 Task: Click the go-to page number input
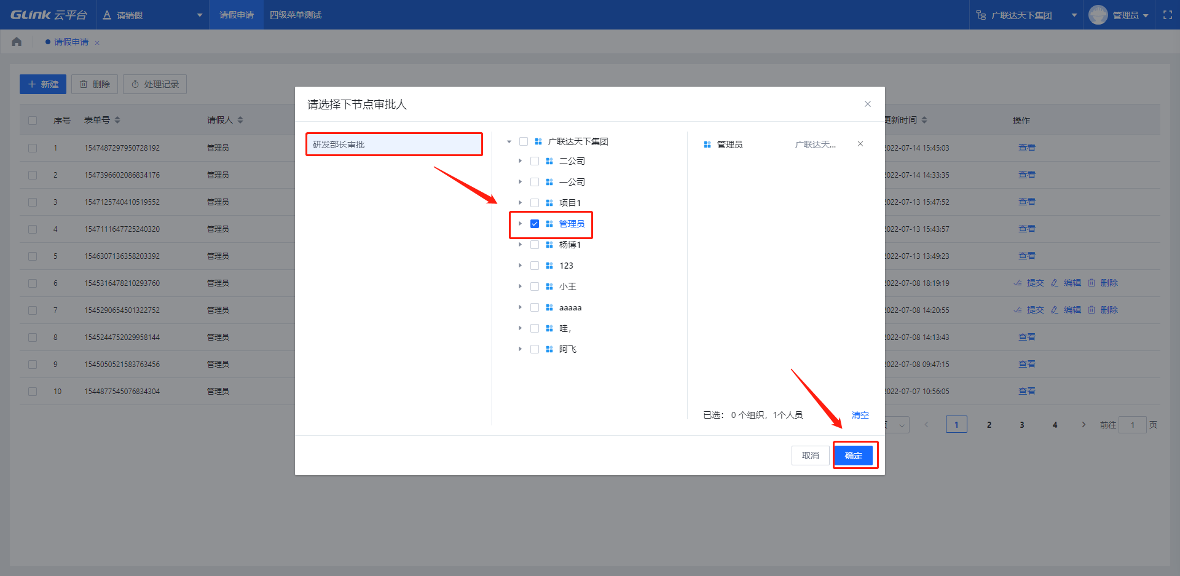1133,425
